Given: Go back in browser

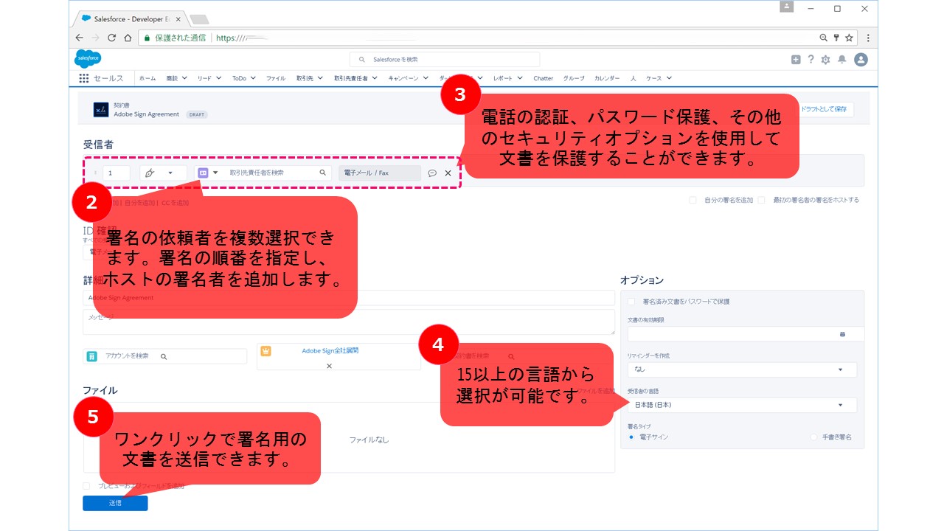Looking at the screenshot, I should point(80,38).
